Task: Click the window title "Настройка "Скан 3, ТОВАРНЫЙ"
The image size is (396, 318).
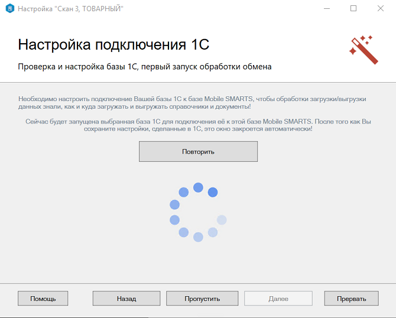Action: point(70,9)
